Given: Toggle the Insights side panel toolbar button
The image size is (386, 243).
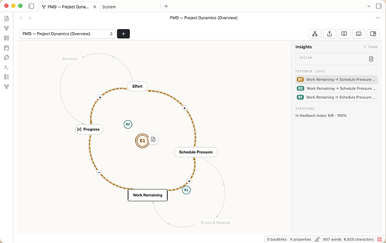Looking at the screenshot, I should (x=373, y=34).
